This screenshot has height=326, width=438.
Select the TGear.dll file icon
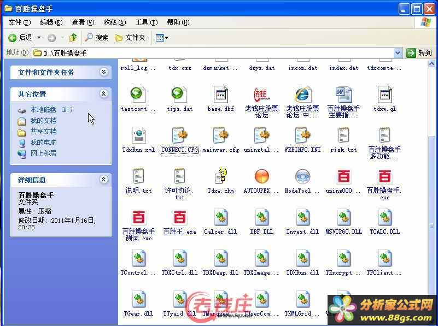coord(138,299)
